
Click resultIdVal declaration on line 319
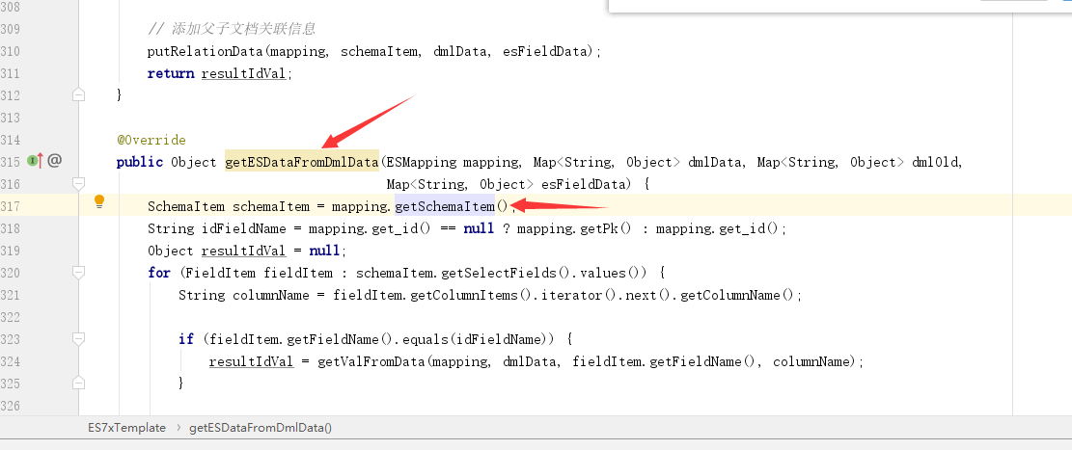(x=243, y=251)
